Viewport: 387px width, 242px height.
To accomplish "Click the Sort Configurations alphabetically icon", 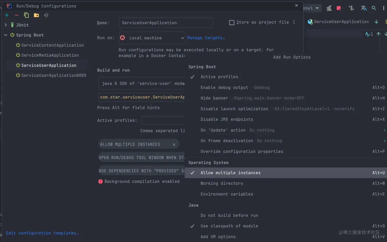I will (x=46, y=15).
